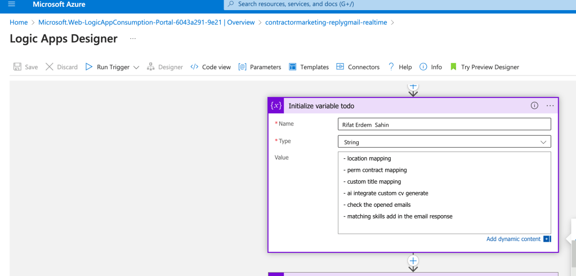Go to Home breadcrumb
The width and height of the screenshot is (576, 276).
point(19,22)
